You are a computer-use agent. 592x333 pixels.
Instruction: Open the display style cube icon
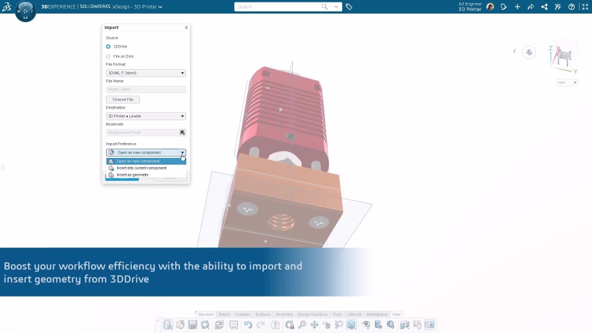(351, 325)
